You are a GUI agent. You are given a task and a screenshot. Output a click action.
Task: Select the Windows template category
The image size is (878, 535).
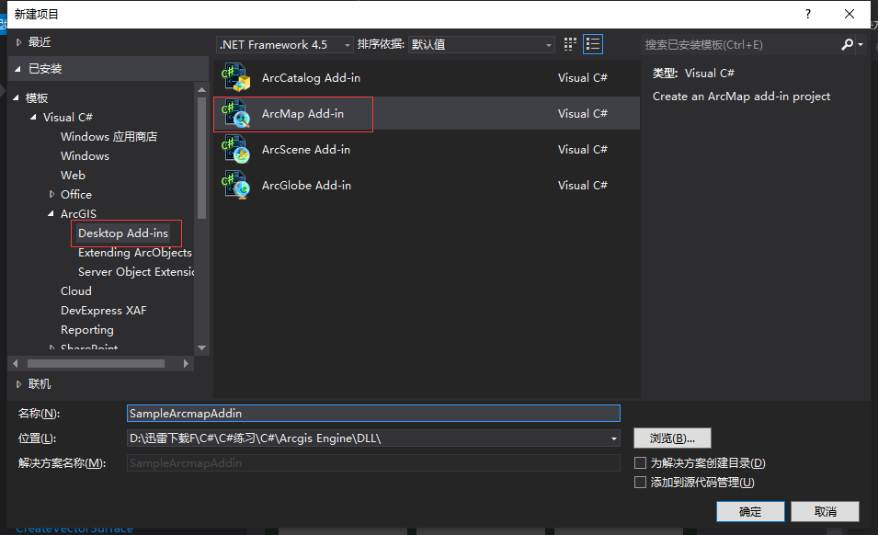pyautogui.click(x=85, y=155)
